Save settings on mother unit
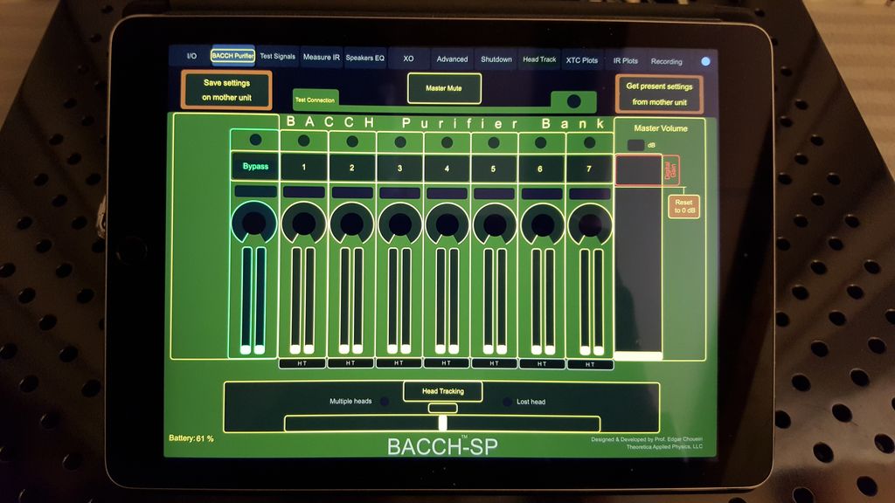 [x=226, y=90]
